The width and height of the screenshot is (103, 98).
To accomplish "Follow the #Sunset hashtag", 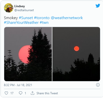I will 26,18.
